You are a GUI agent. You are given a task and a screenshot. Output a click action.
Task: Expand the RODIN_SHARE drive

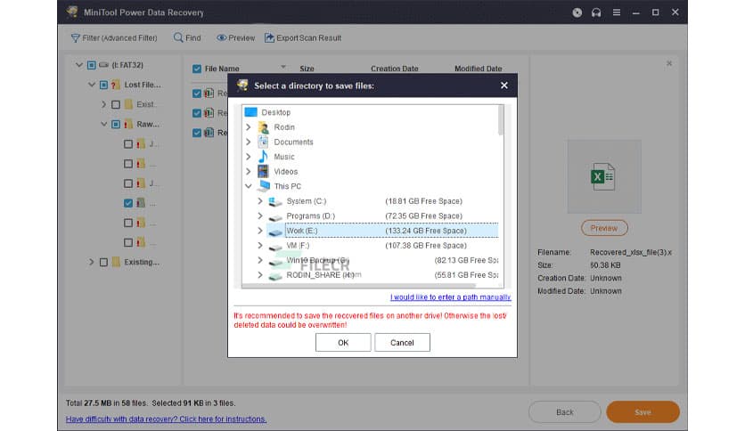click(260, 275)
